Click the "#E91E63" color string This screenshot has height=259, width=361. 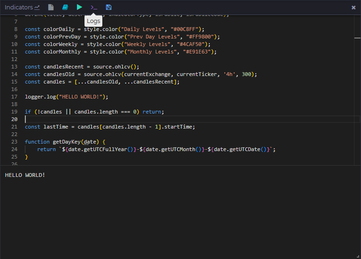197,52
